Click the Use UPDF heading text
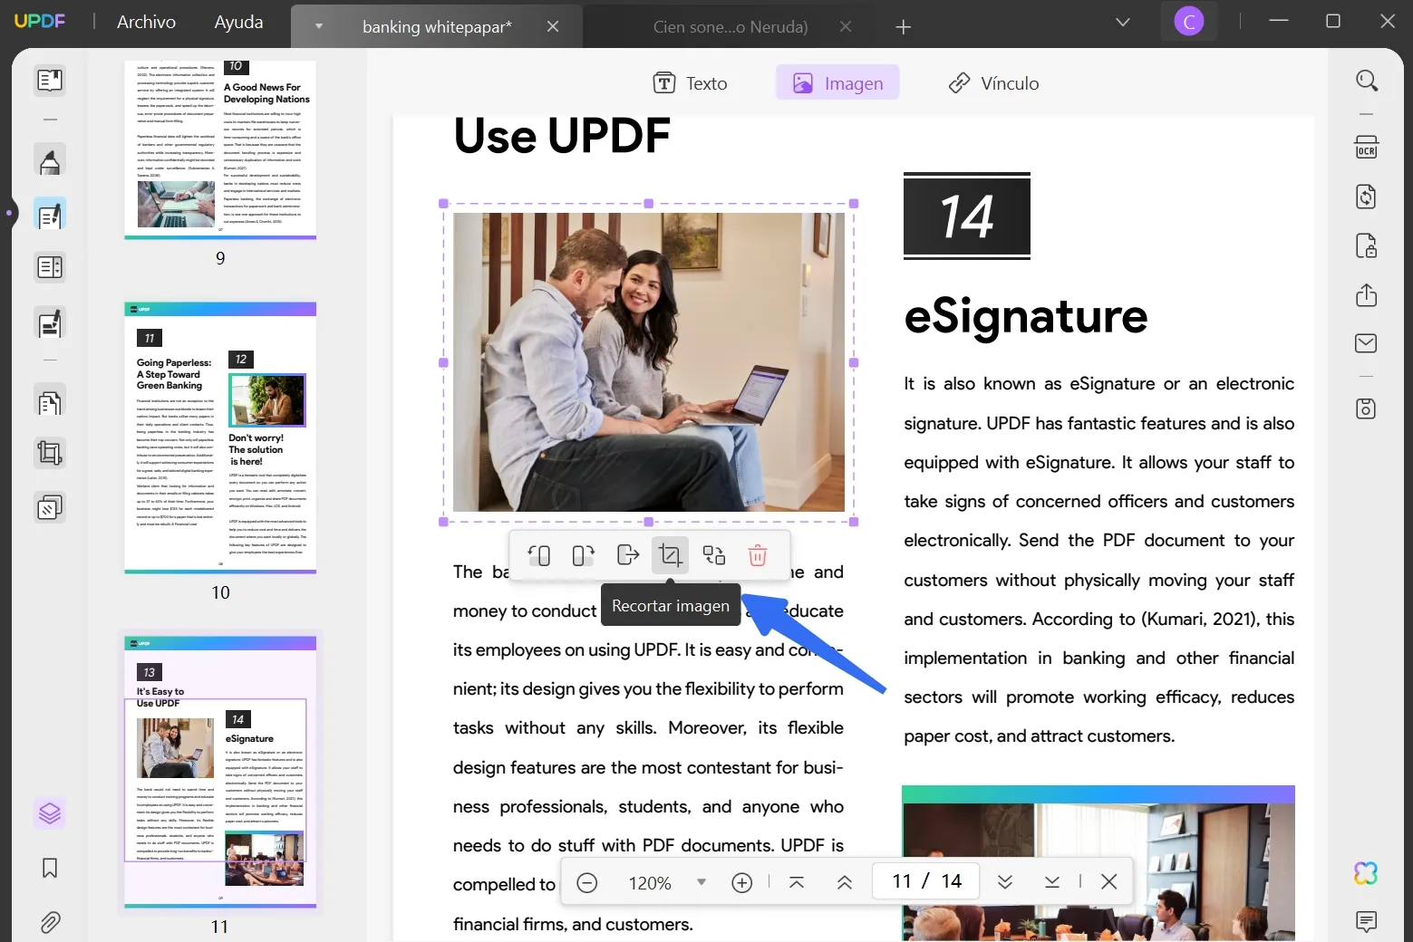Image resolution: width=1413 pixels, height=942 pixels. 562,136
